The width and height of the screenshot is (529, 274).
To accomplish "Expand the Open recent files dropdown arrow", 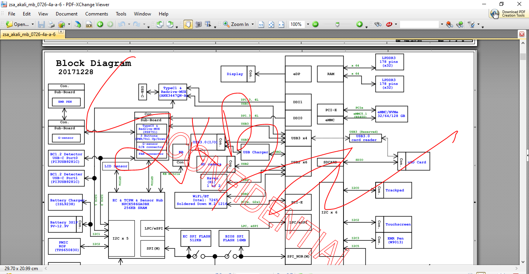I will pos(33,24).
